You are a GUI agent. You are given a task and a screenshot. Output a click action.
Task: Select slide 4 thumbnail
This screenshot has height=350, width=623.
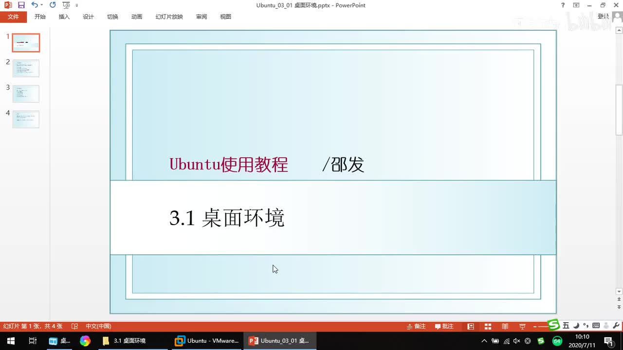pos(26,119)
